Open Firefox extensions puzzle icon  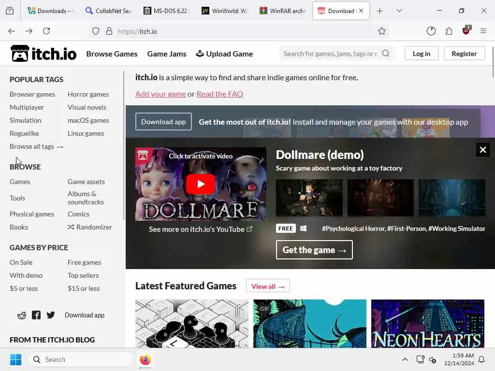tap(449, 31)
